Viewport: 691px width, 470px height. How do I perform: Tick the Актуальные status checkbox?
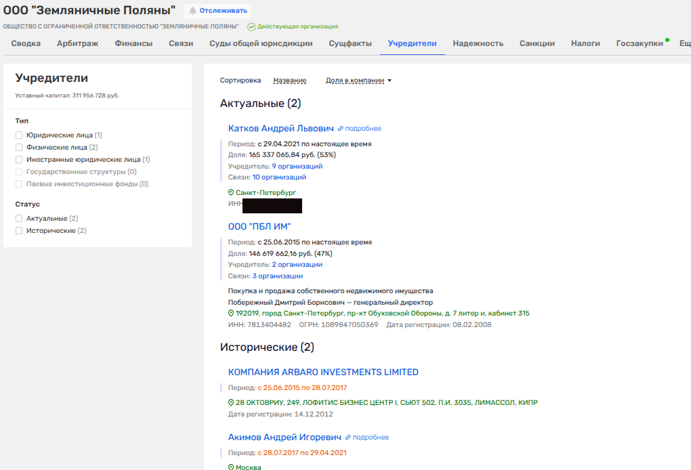pyautogui.click(x=20, y=219)
